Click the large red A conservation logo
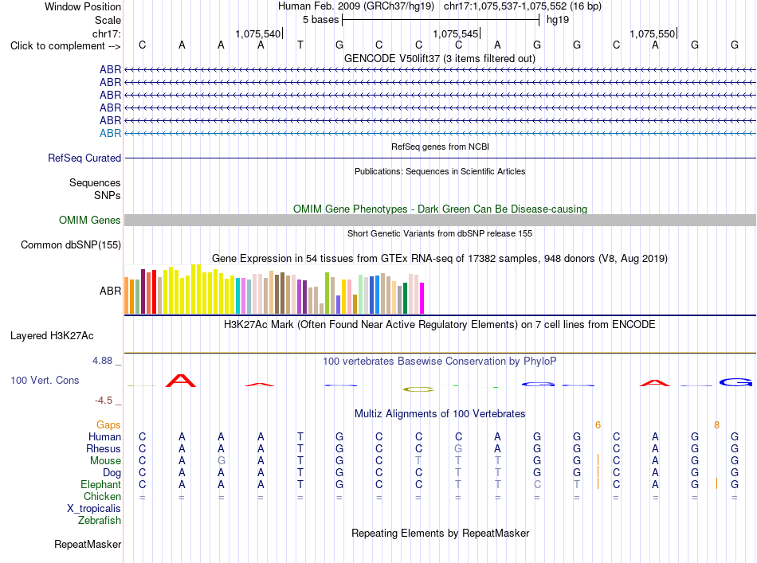This screenshot has height=563, width=757. point(181,381)
